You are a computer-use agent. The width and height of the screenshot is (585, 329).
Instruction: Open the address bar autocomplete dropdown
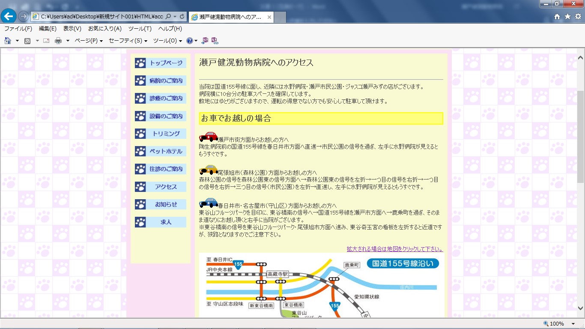pyautogui.click(x=175, y=16)
